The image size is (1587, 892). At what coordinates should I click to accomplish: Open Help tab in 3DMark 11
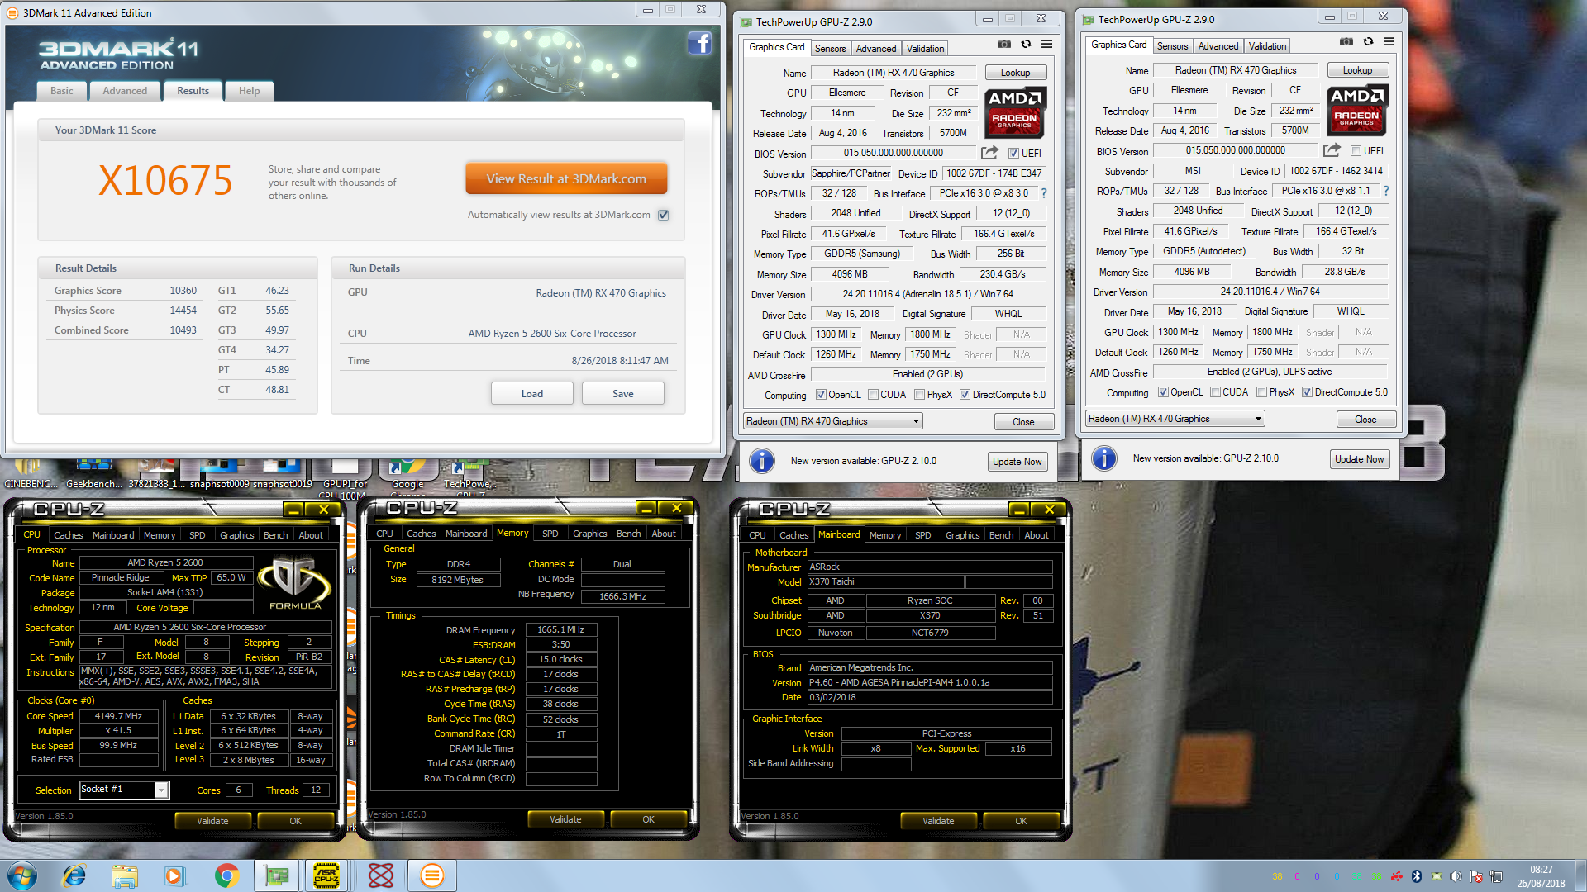point(249,91)
